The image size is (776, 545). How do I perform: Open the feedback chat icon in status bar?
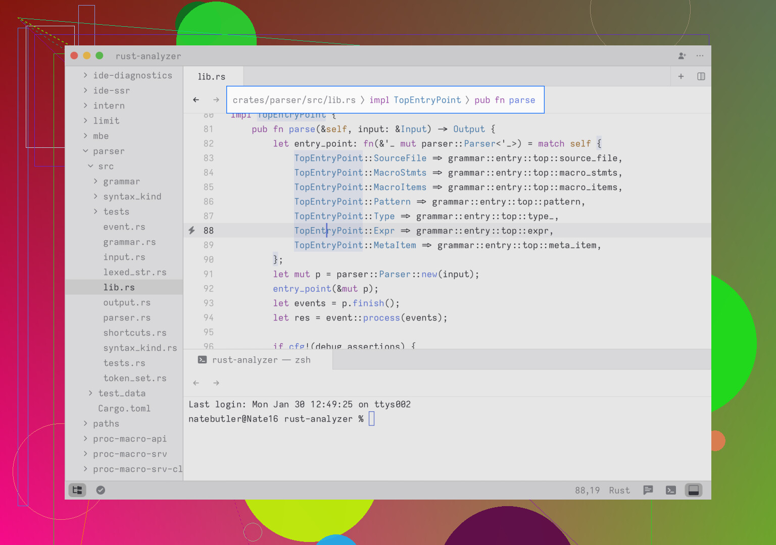pos(648,490)
